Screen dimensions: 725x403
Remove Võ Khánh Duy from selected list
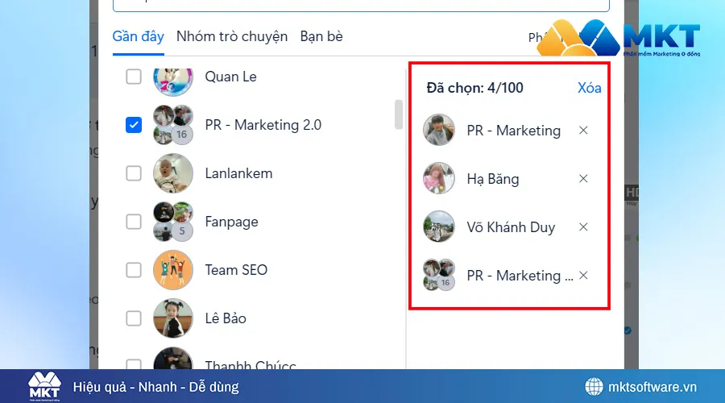click(583, 227)
